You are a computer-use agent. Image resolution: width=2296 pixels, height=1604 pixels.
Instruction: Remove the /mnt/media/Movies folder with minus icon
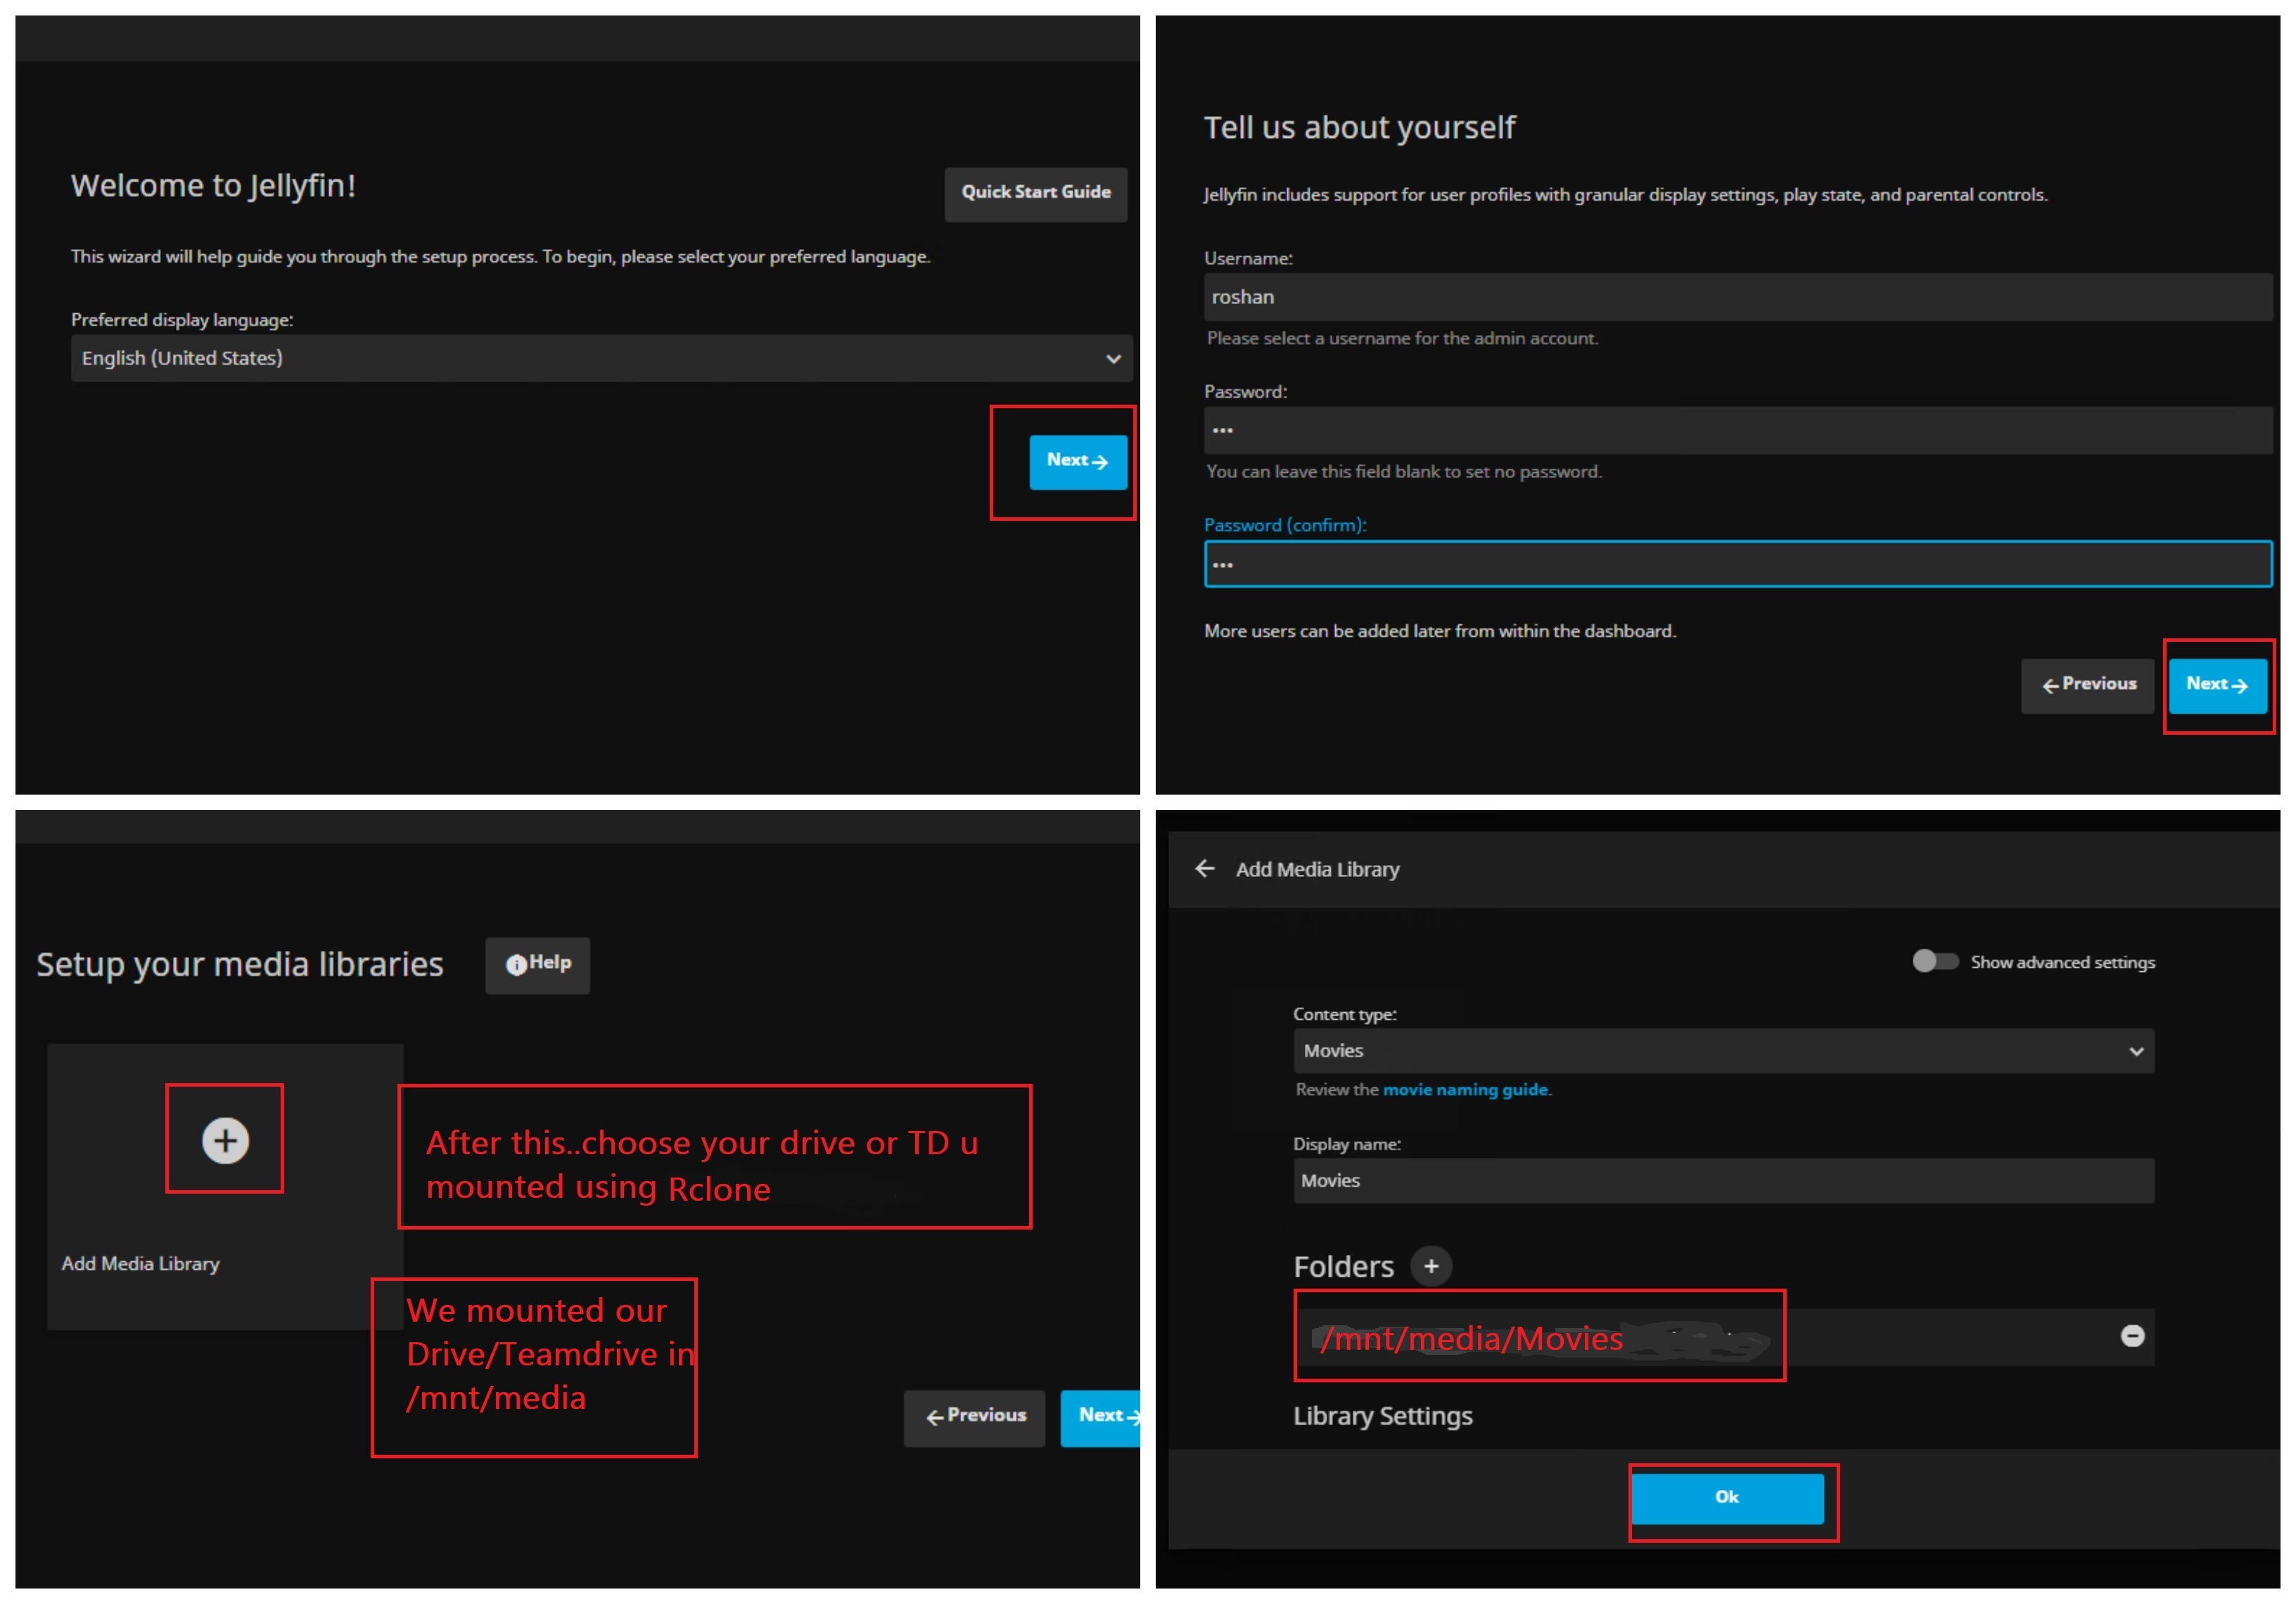(2132, 1336)
